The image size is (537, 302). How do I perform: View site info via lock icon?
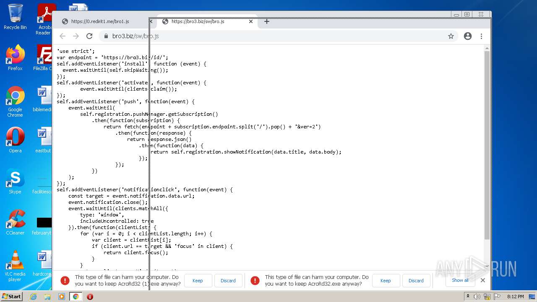[x=106, y=36]
